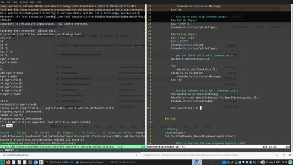Click the '<InlineData()>' attribute line
Viewport: 293px width, 165px height.
(x=175, y=132)
